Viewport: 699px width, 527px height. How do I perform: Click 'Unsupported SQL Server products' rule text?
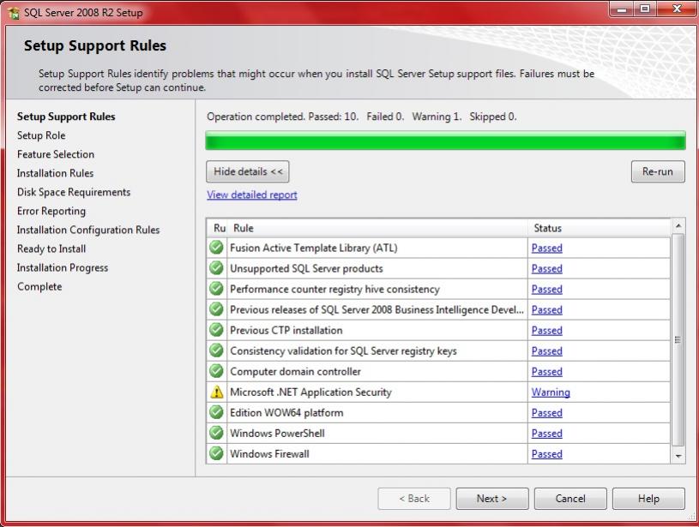pyautogui.click(x=306, y=268)
